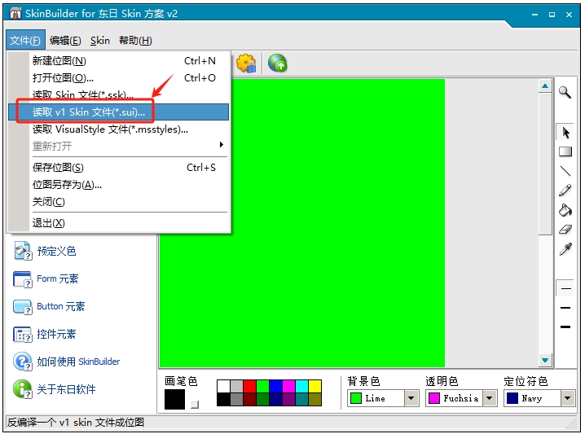Choose the thickest line width option
The width and height of the screenshot is (585, 434).
[565, 327]
